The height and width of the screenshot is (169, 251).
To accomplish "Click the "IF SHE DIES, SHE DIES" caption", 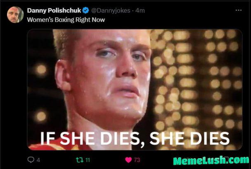I will pos(135,138).
